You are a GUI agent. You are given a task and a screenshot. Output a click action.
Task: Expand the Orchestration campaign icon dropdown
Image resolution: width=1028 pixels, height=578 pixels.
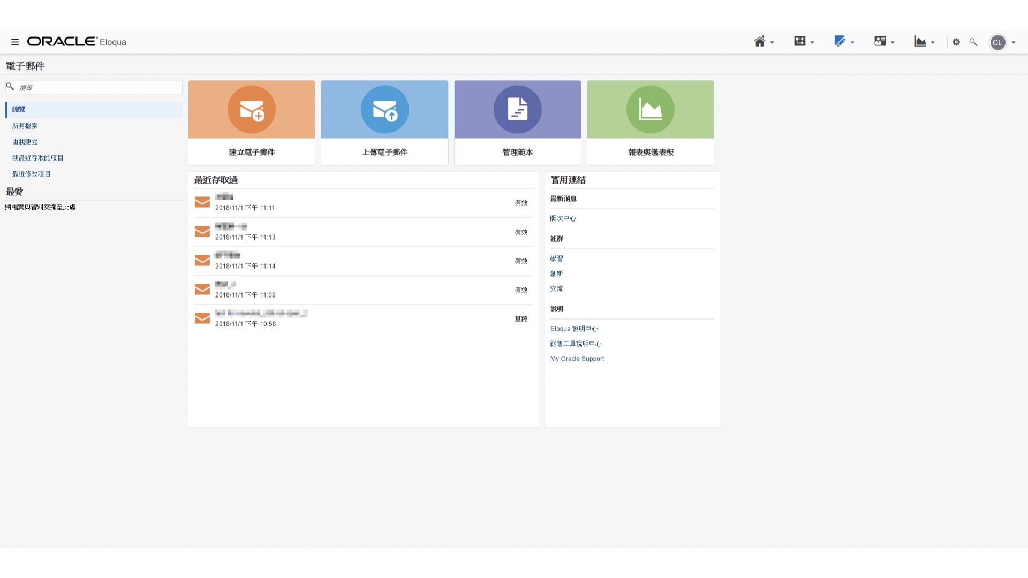800,41
